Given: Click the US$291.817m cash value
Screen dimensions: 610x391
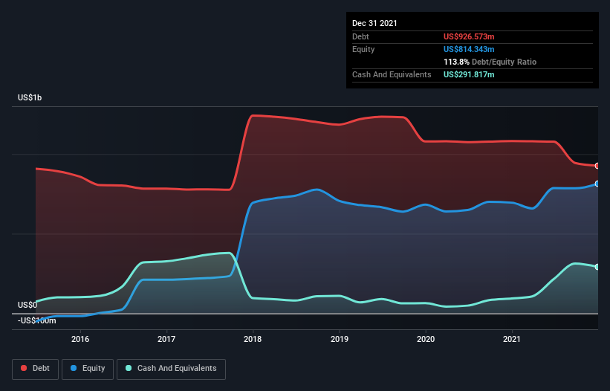Looking at the screenshot, I should (x=469, y=74).
